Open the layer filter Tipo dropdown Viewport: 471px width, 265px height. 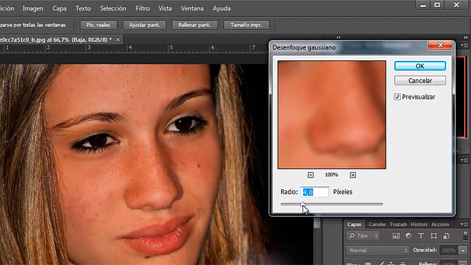pyautogui.click(x=363, y=236)
